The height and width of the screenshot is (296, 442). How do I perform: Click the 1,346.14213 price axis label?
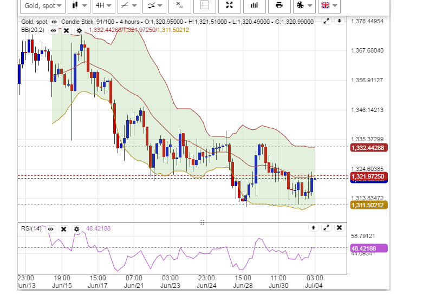click(367, 110)
